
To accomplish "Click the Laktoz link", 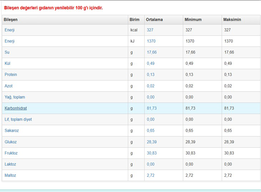I will tap(10, 164).
